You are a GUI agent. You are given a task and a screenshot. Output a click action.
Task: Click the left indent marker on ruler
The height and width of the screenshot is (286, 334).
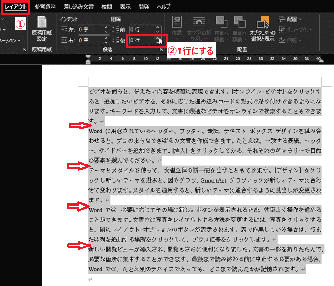[x=88, y=62]
